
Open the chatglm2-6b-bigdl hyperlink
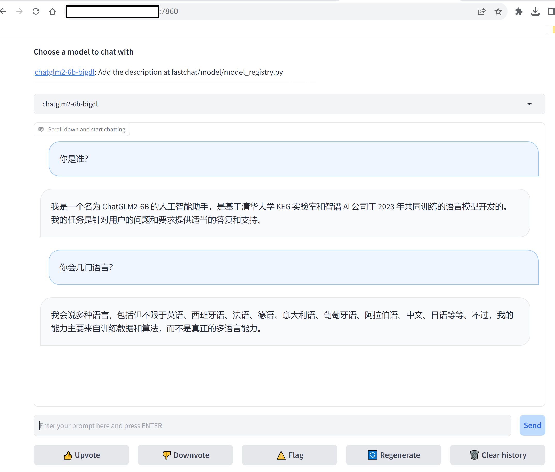pos(65,72)
